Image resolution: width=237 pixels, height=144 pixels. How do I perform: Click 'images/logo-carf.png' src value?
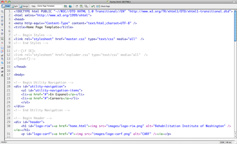click(112, 134)
